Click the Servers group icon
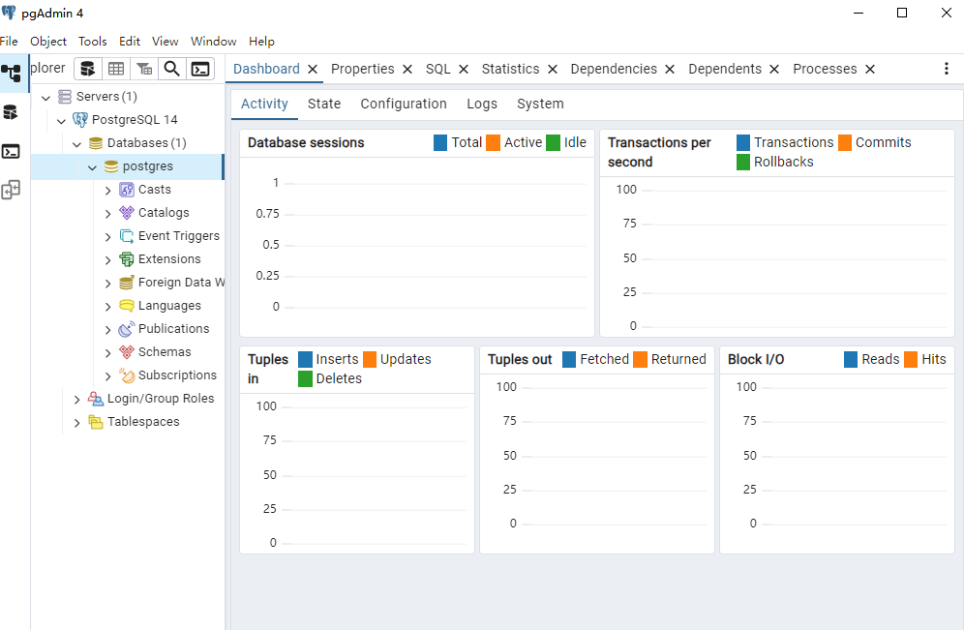This screenshot has height=630, width=964. 65,97
